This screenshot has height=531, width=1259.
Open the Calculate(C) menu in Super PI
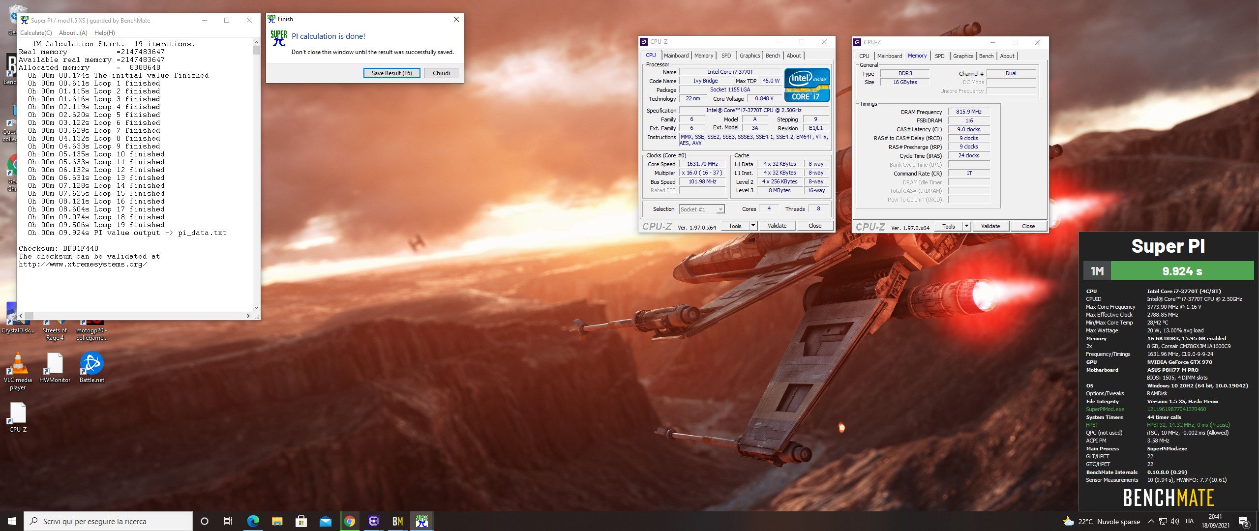36,33
